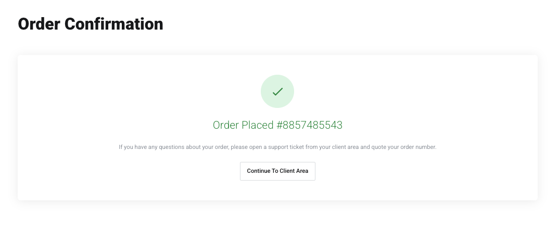Click the word "Continue" on the button
This screenshot has width=558, height=233.
pyautogui.click(x=259, y=171)
